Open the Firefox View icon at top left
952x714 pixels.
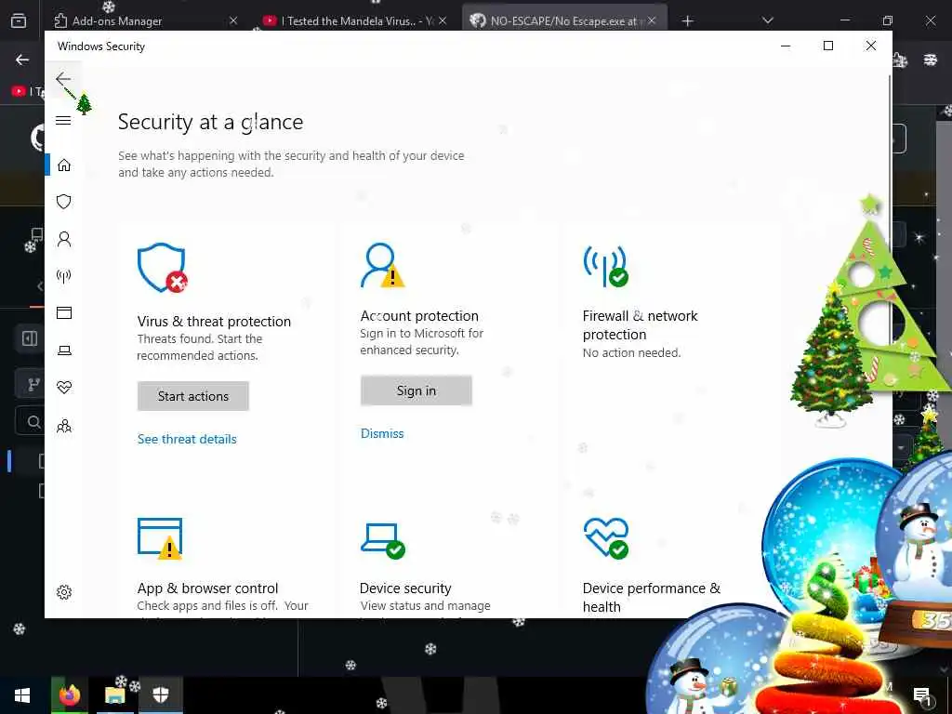pos(19,21)
